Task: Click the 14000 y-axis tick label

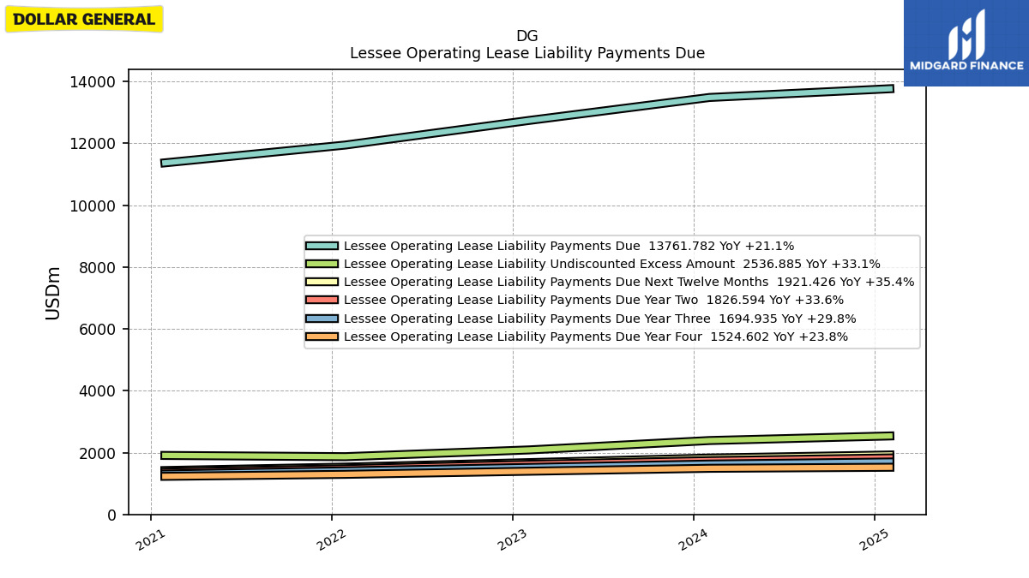Action: pos(94,82)
